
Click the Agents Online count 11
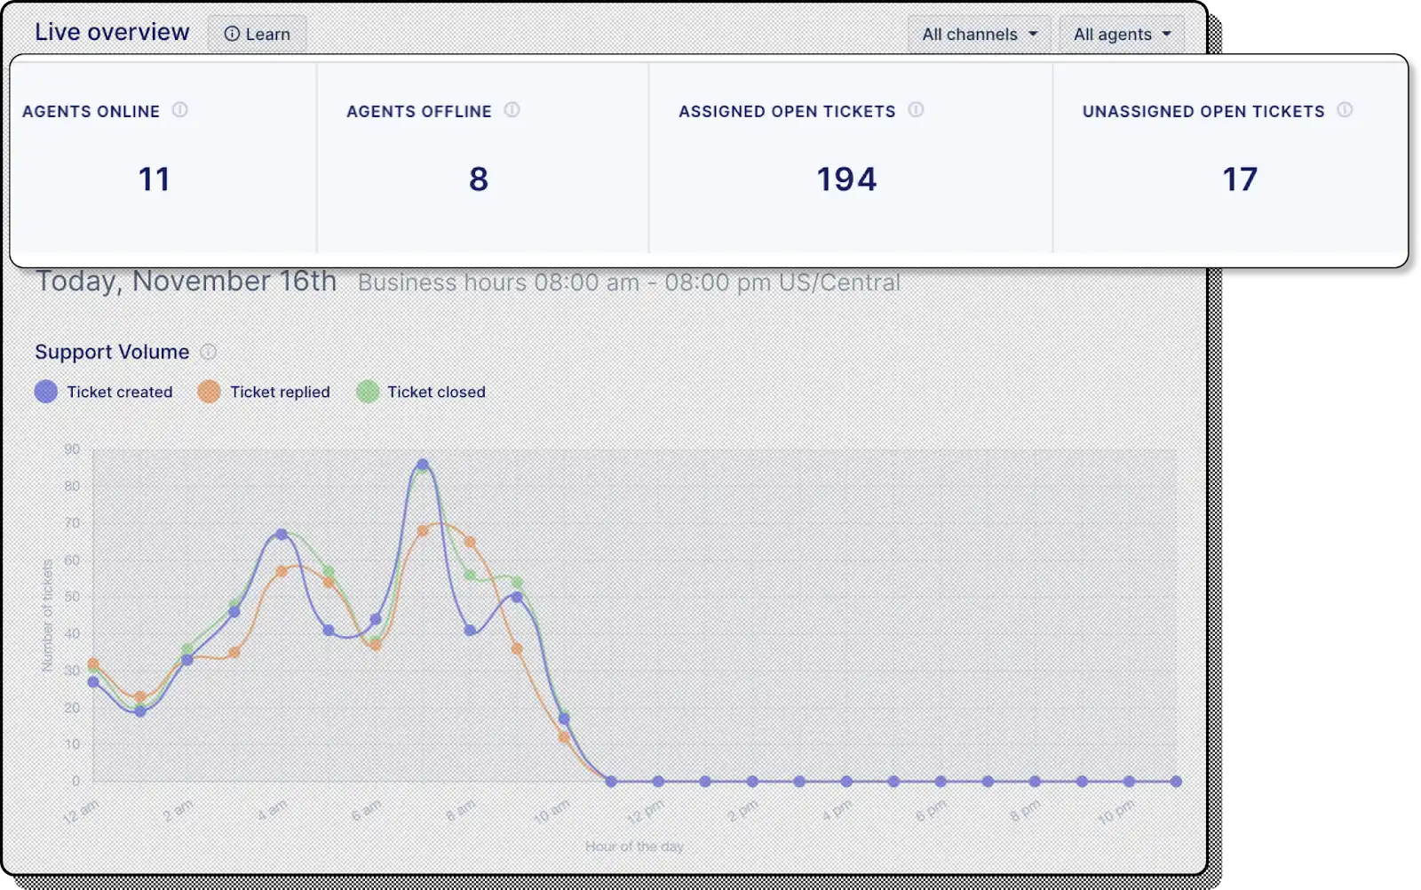tap(155, 179)
